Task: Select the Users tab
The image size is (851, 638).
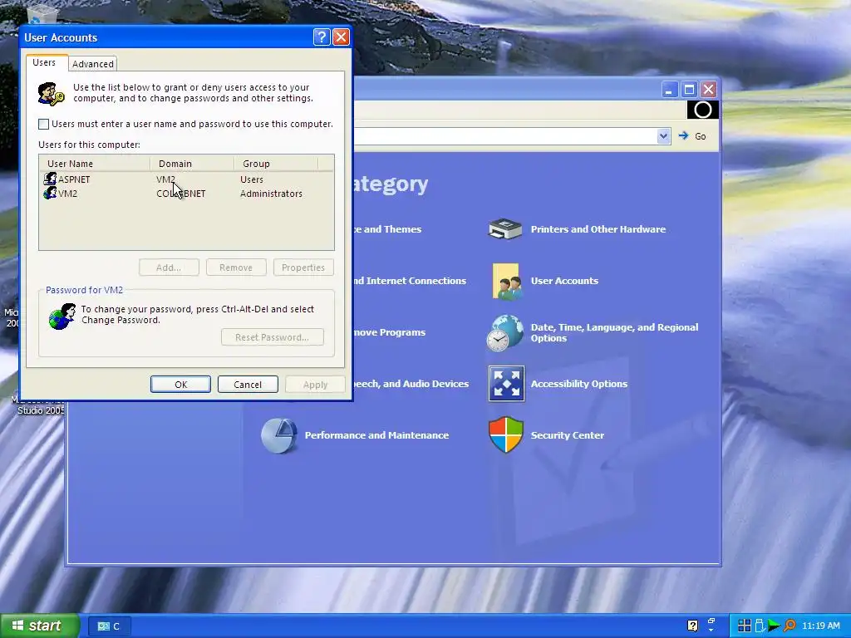Action: pyautogui.click(x=44, y=62)
